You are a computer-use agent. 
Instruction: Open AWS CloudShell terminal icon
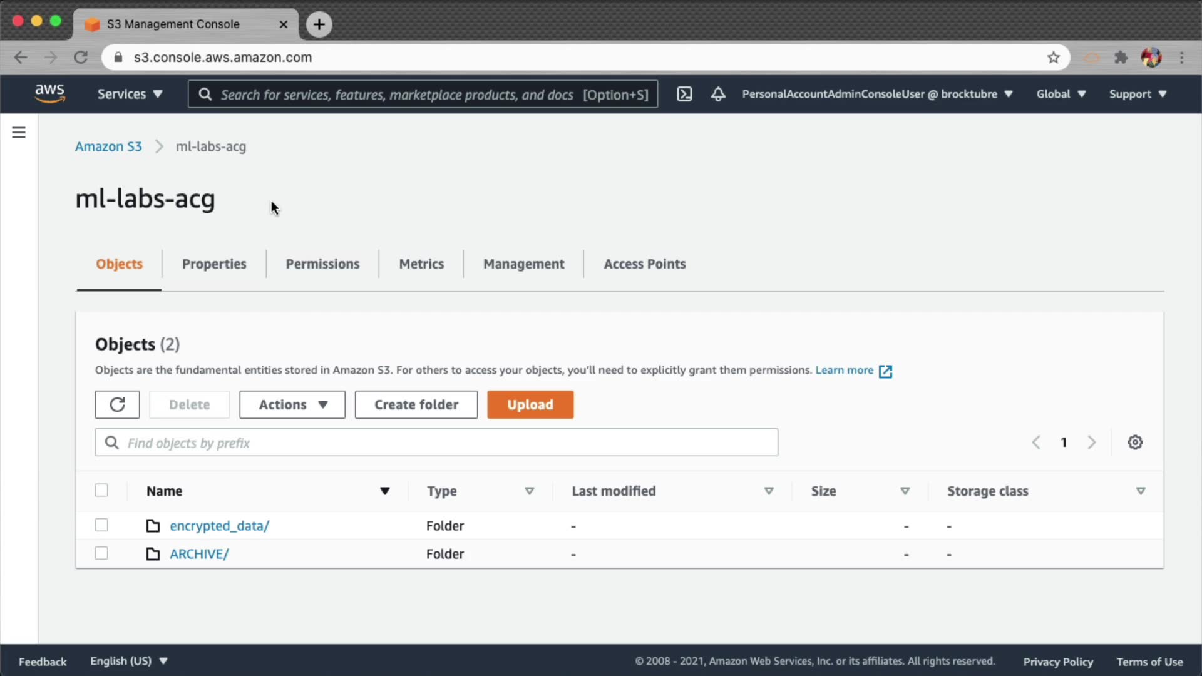pos(684,94)
